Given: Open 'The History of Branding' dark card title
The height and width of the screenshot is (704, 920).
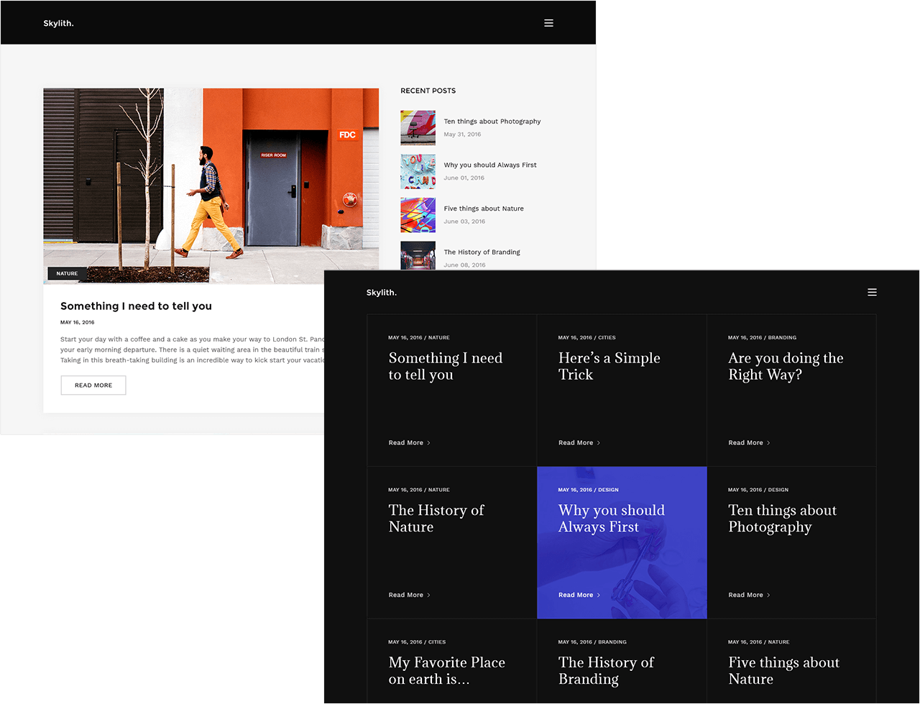Looking at the screenshot, I should click(606, 671).
